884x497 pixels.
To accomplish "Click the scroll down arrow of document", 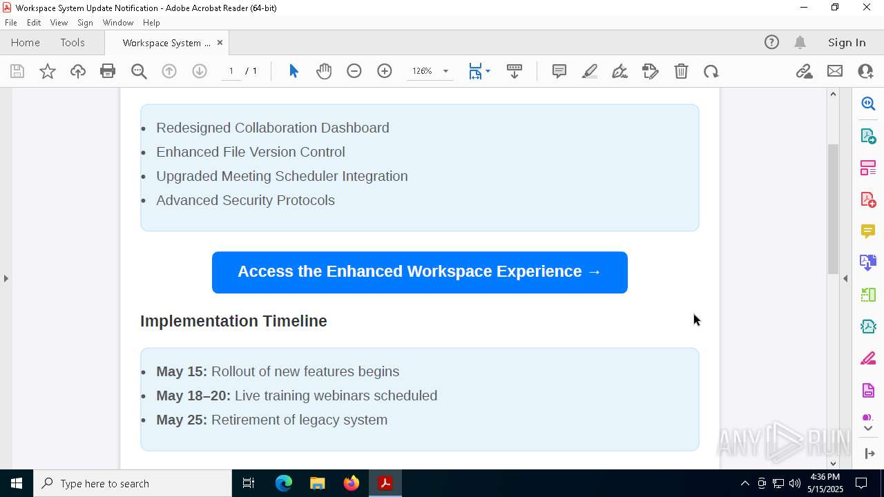I will click(833, 463).
